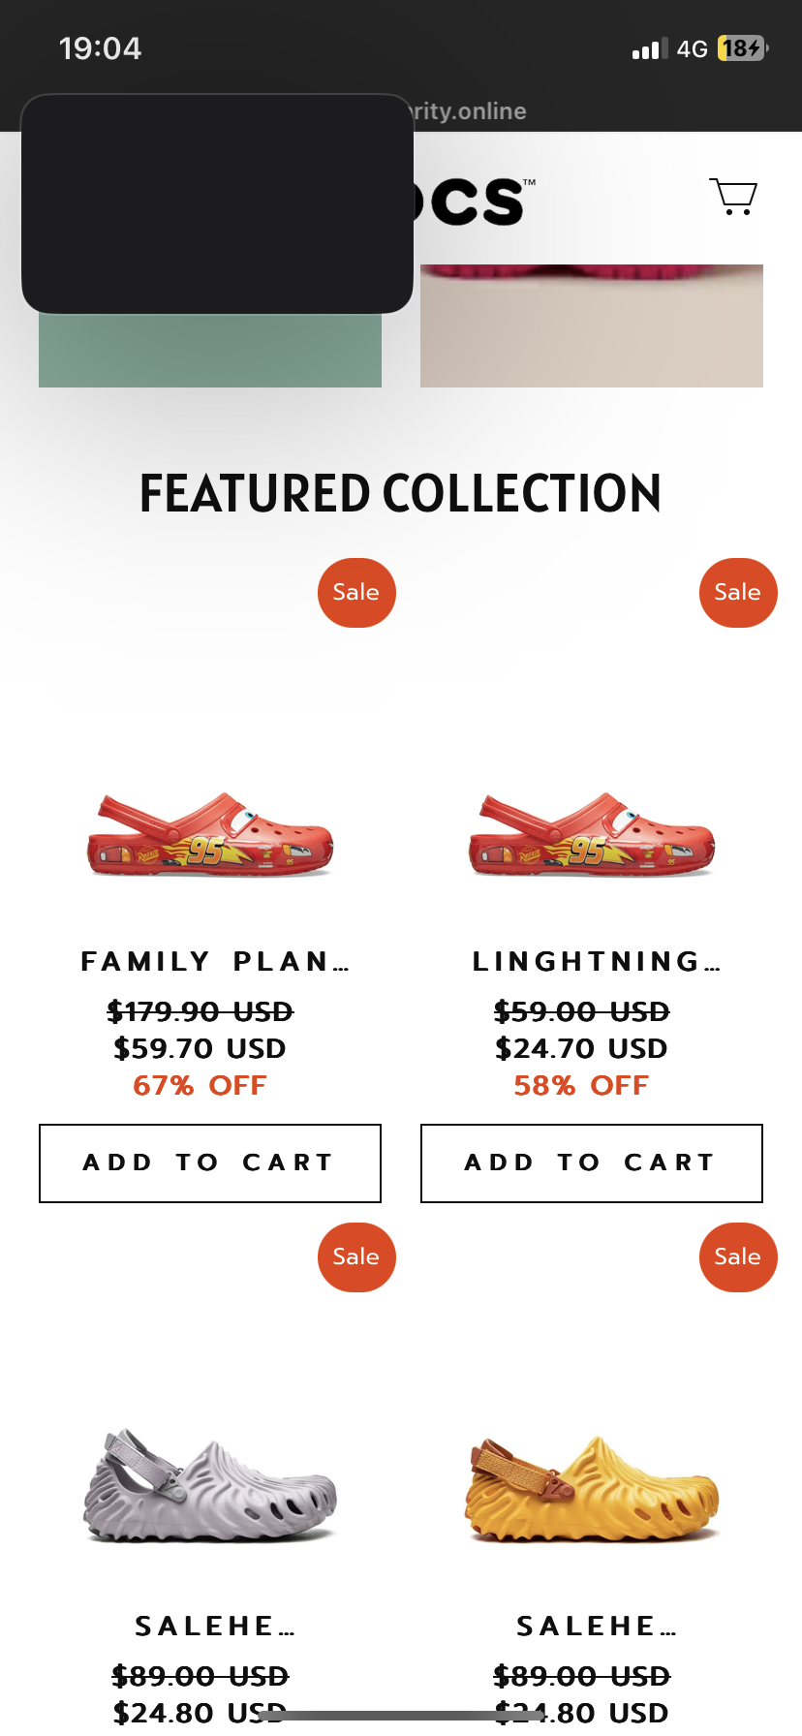This screenshot has width=802, height=1736.
Task: Click Sale badge on Family Plan product
Action: [356, 593]
